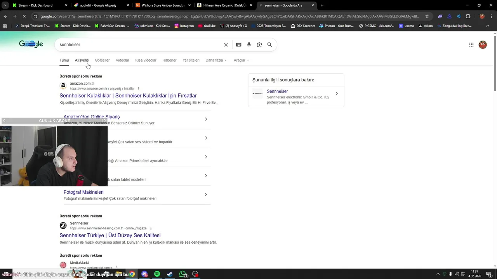
Task: Open the tab search dropdown arrow
Action: pos(5,5)
